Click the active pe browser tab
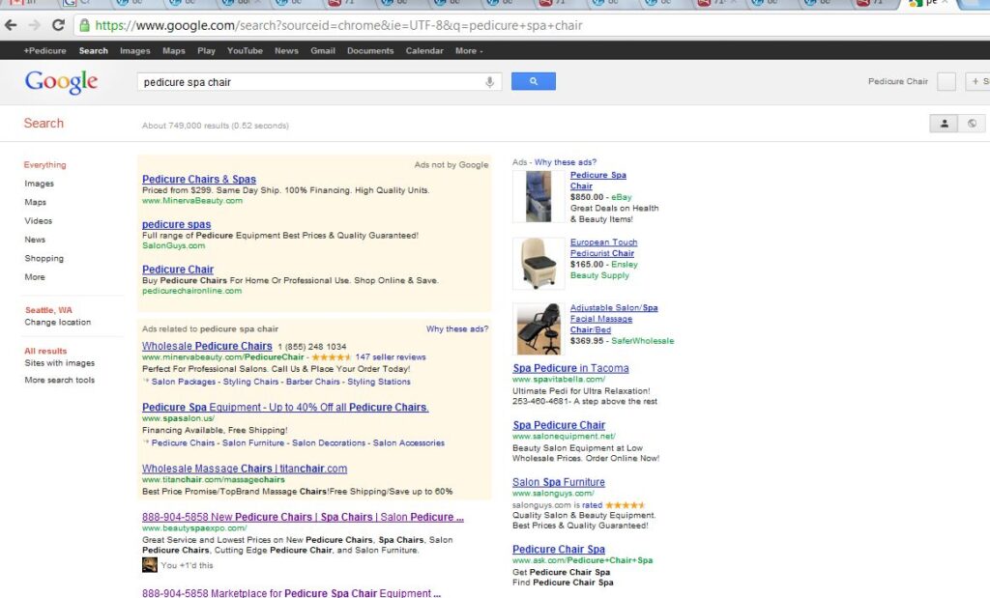 tap(928, 4)
